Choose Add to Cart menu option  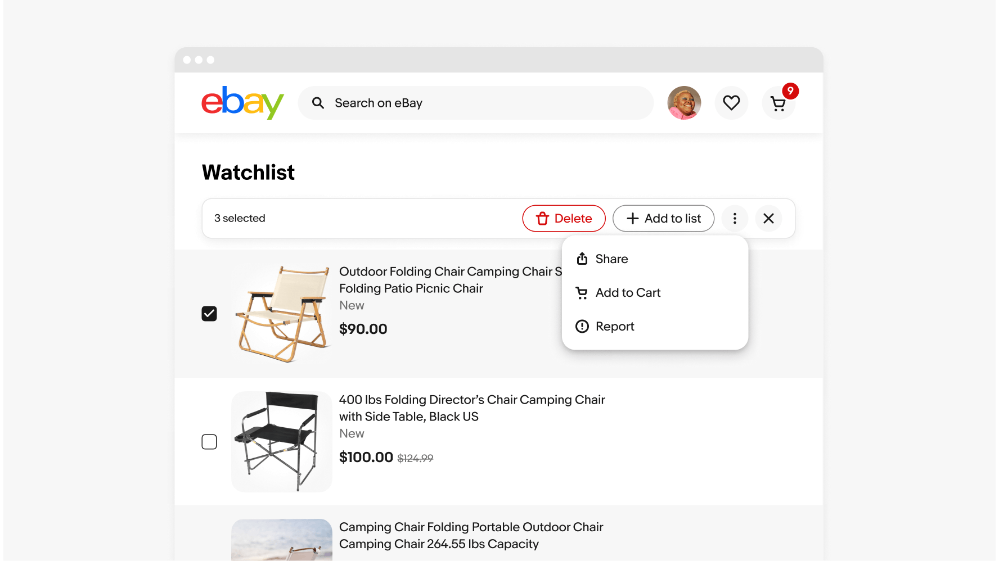tap(628, 293)
